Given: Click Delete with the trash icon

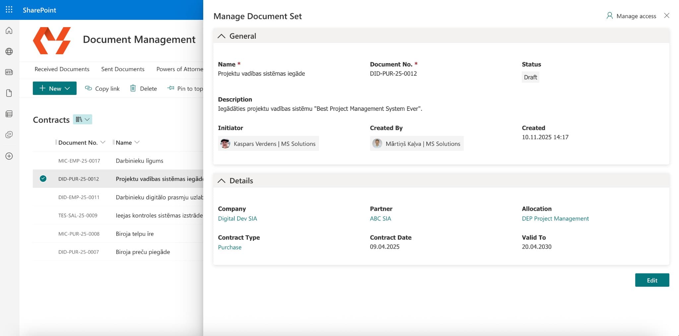Looking at the screenshot, I should point(143,88).
